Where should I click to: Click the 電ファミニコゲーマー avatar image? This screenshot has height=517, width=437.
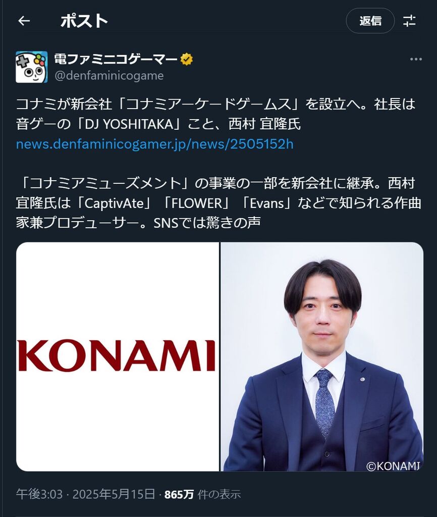[x=32, y=67]
